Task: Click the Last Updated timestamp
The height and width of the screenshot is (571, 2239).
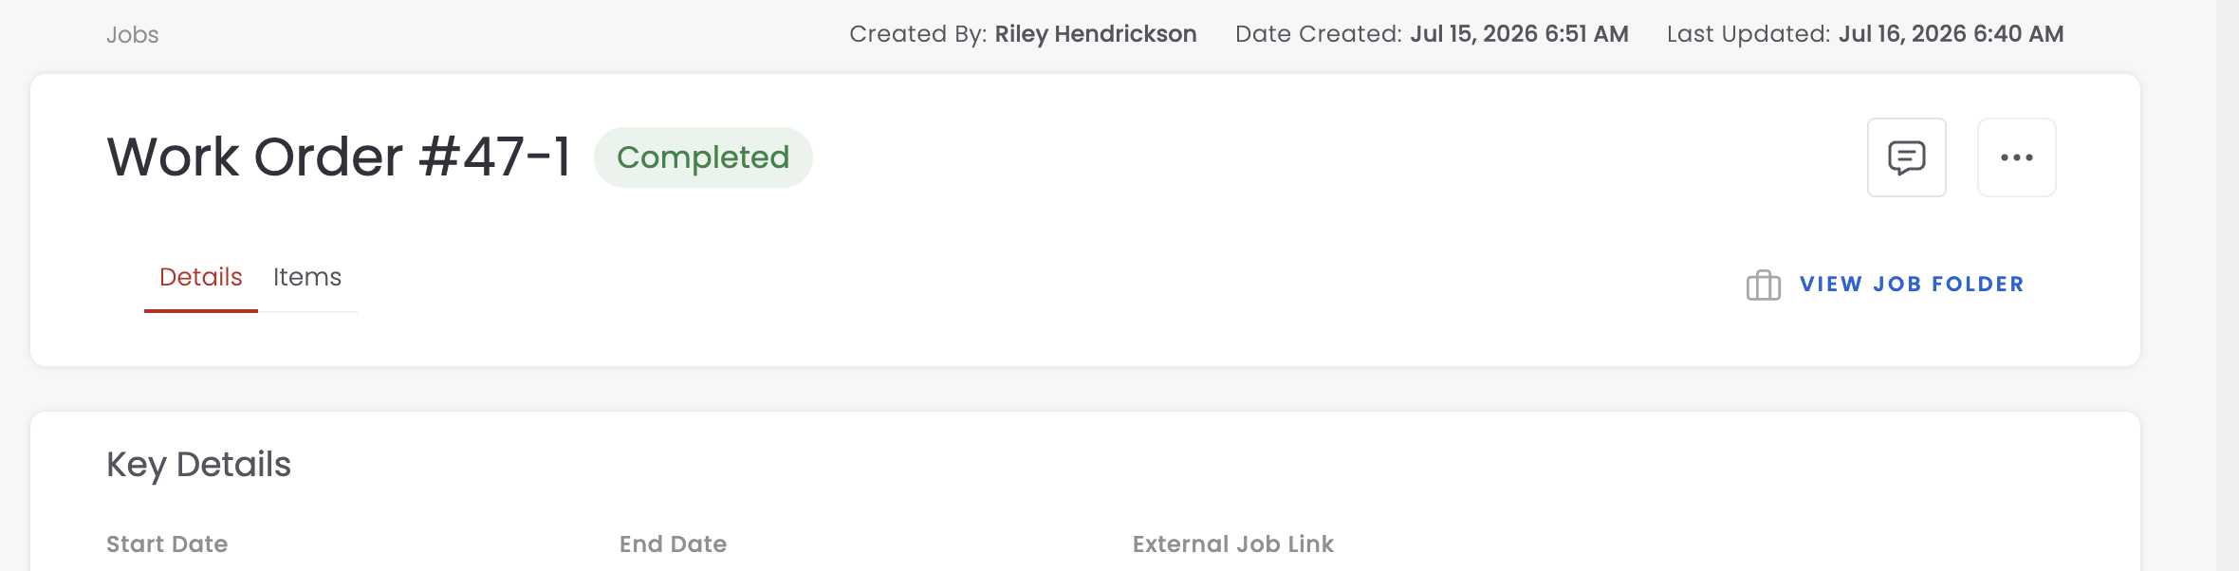Action: (x=1951, y=34)
